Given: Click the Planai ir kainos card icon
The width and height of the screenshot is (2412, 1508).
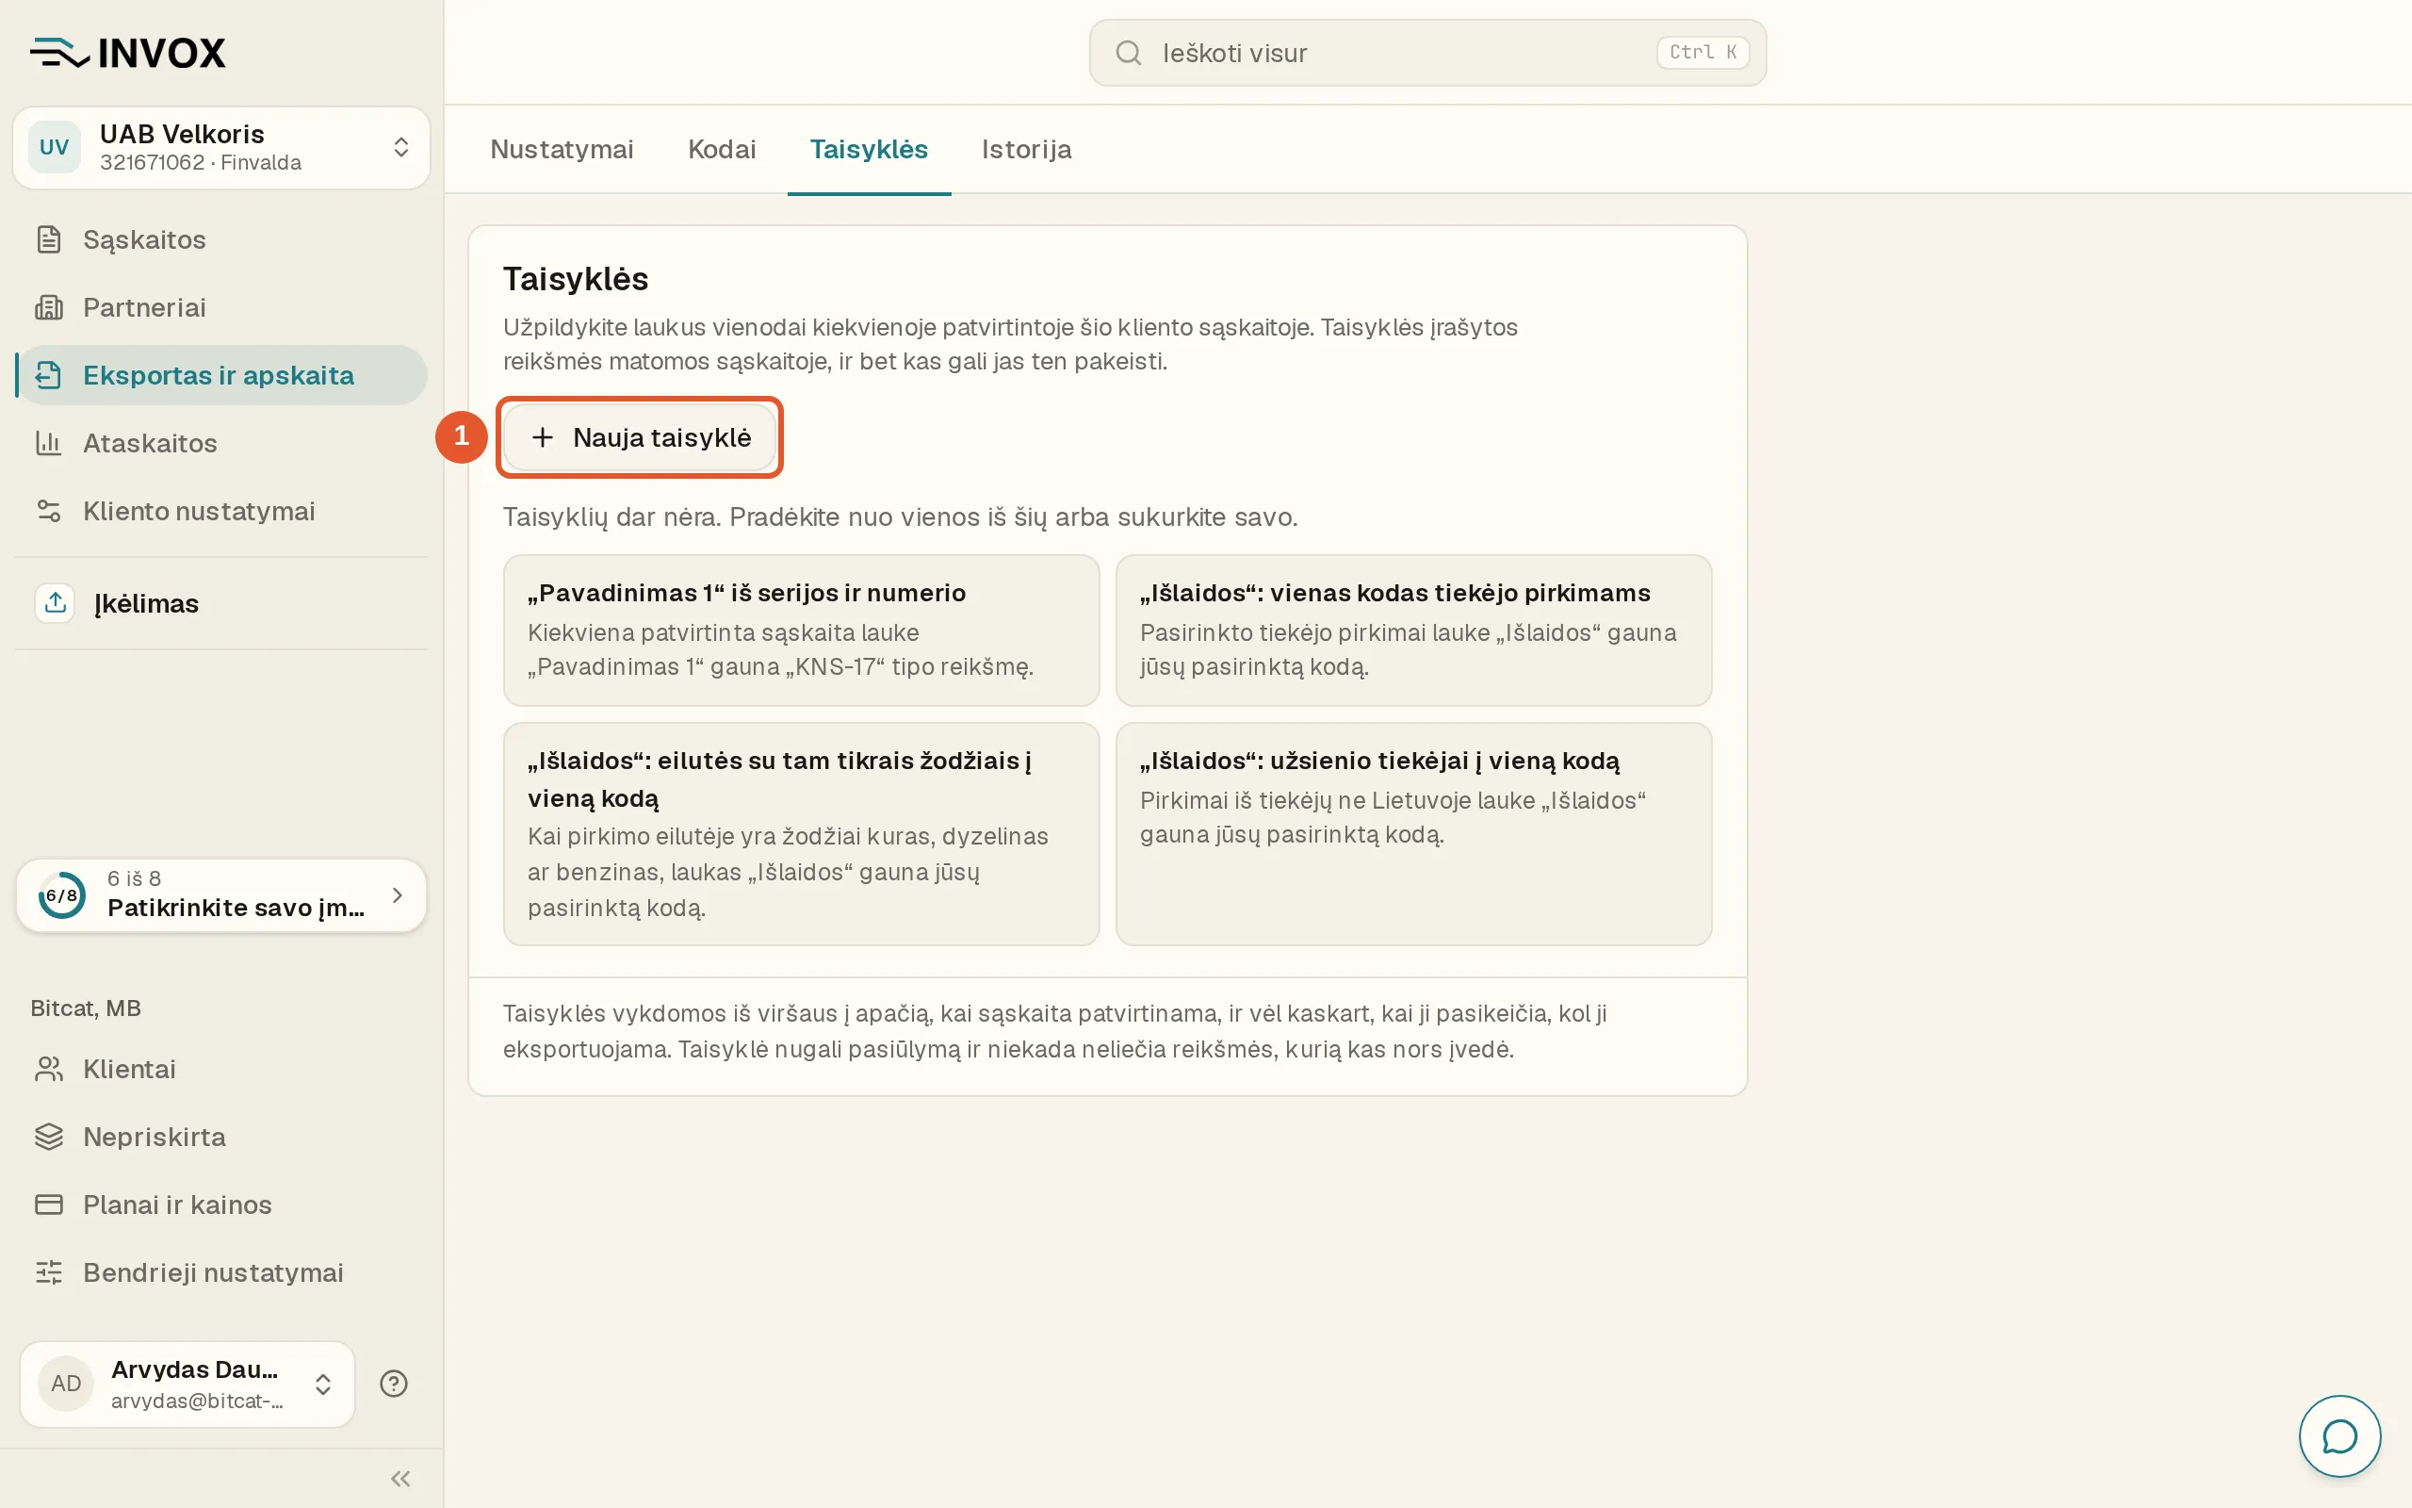Looking at the screenshot, I should click(49, 1205).
